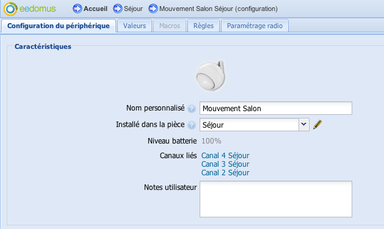Click the arrow icon before Mouvement Salon Séjour
This screenshot has height=229, width=384.
[x=153, y=9]
